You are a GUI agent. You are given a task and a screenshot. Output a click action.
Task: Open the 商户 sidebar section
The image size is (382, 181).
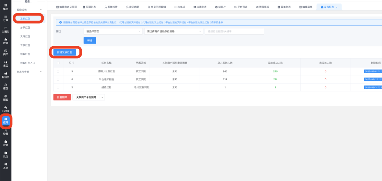[x=6, y=52]
